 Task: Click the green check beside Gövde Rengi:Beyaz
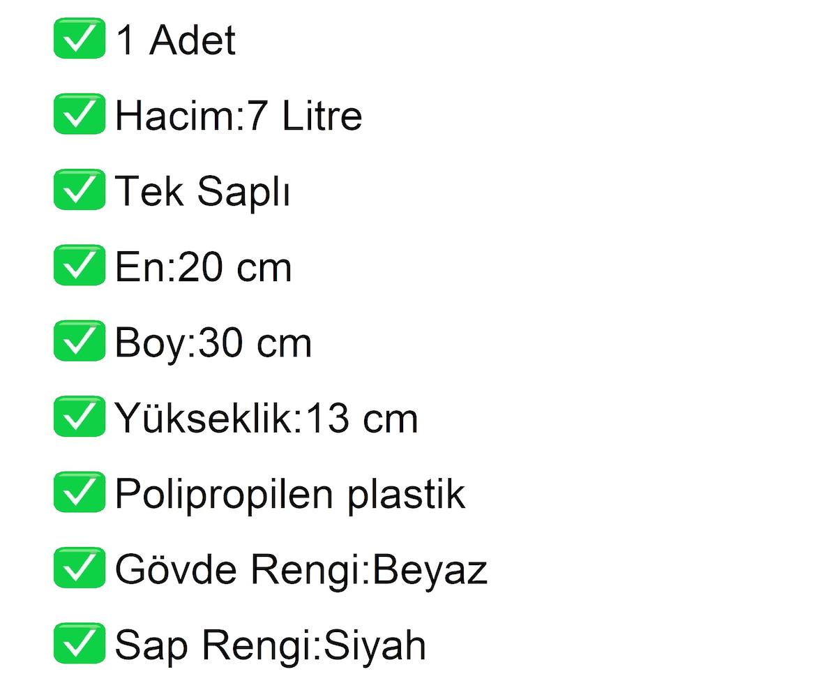tap(79, 568)
